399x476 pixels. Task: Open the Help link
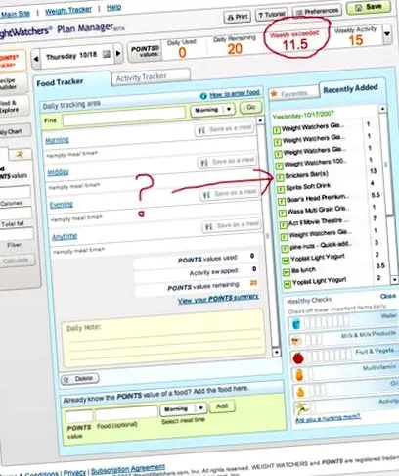(113, 7)
